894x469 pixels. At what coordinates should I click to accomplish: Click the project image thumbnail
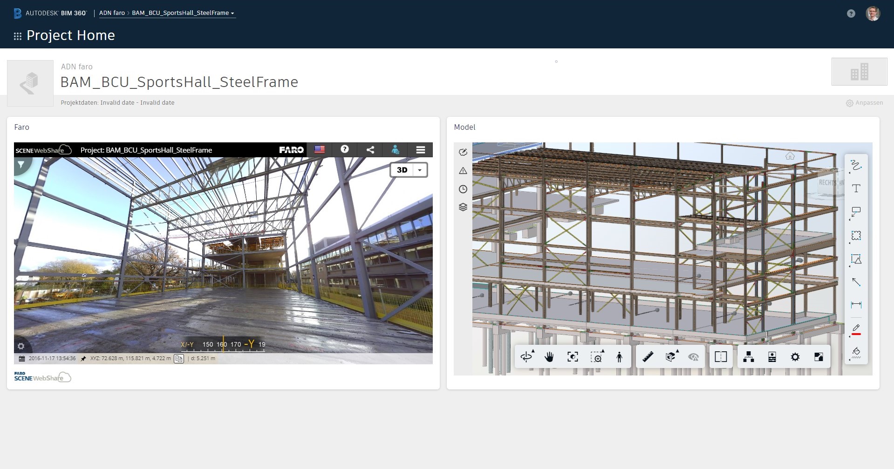tap(30, 83)
